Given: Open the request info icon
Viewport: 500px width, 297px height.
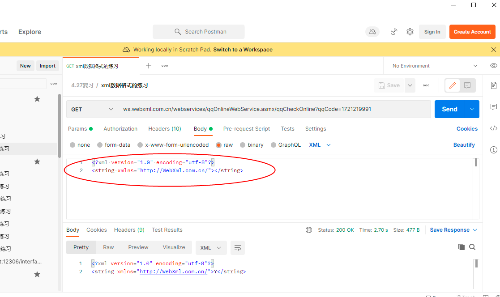Looking at the screenshot, I should point(493,150).
